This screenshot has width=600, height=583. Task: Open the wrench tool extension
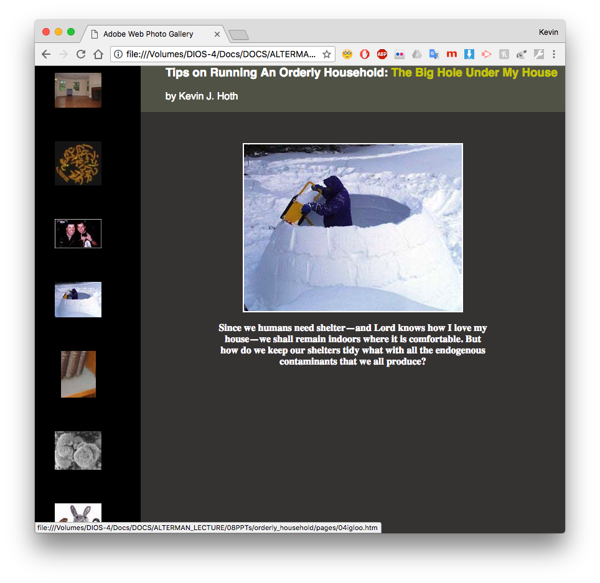coord(539,54)
